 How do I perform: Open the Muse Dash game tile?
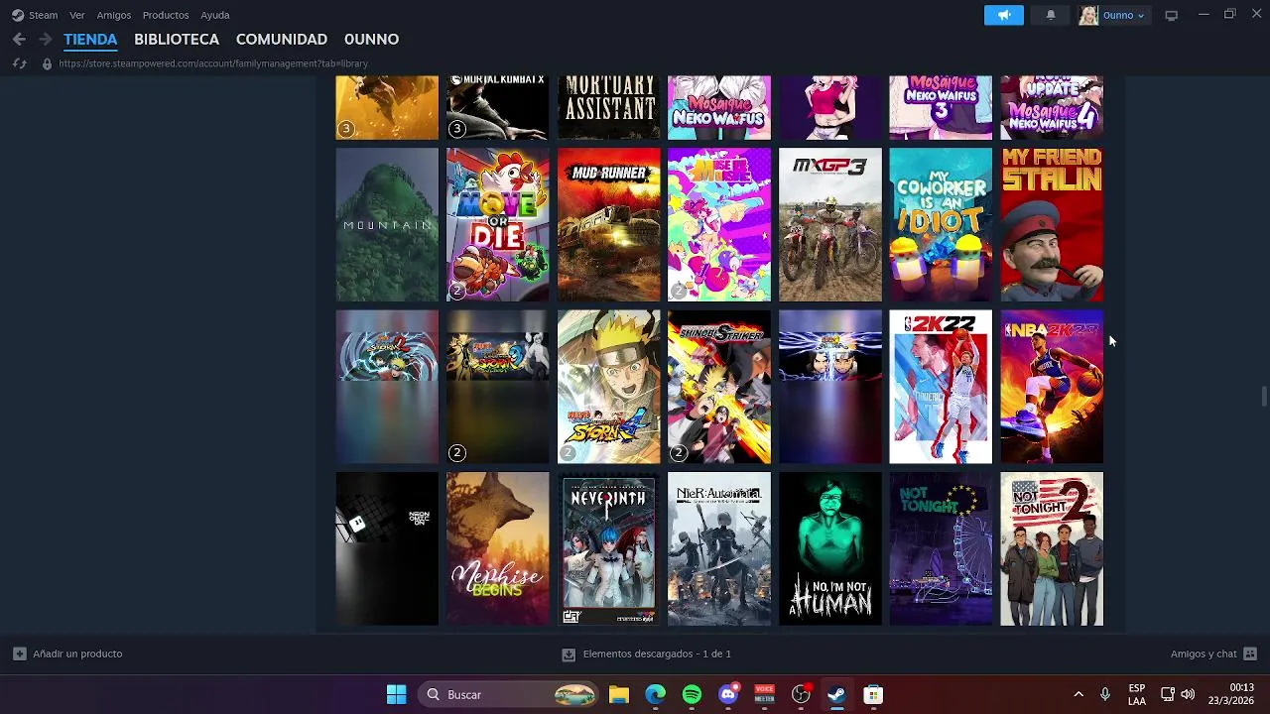719,225
